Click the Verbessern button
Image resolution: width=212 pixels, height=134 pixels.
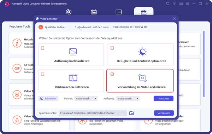pyautogui.click(x=164, y=113)
